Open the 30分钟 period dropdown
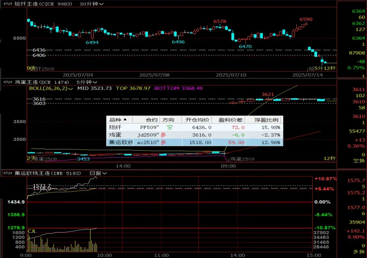 pyautogui.click(x=91, y=4)
